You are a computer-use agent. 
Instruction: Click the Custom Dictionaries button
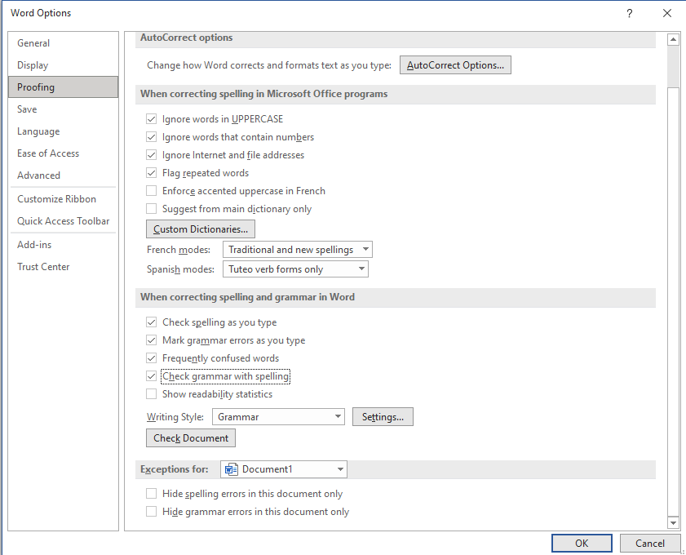pyautogui.click(x=201, y=229)
